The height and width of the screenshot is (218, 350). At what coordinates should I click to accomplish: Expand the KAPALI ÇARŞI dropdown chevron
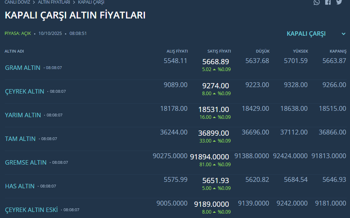point(344,34)
